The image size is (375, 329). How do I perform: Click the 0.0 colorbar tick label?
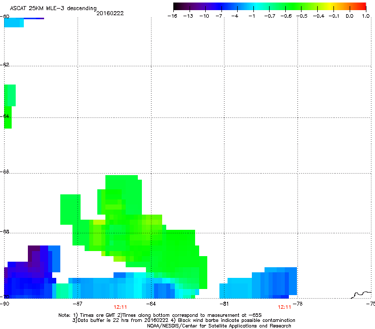click(x=350, y=16)
